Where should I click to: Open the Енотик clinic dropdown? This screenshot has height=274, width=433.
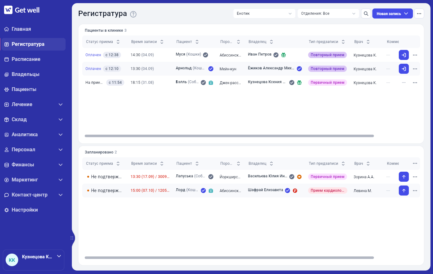tap(264, 13)
